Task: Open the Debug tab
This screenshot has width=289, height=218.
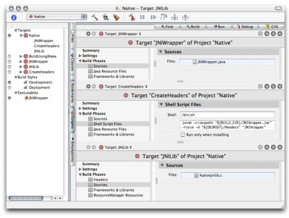Action: pyautogui.click(x=245, y=26)
